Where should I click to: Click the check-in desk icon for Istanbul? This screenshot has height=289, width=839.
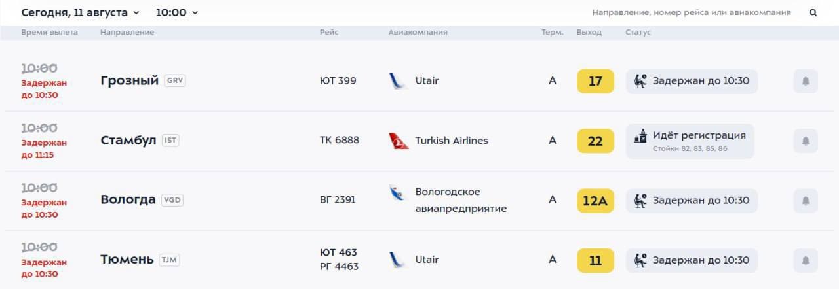click(640, 137)
